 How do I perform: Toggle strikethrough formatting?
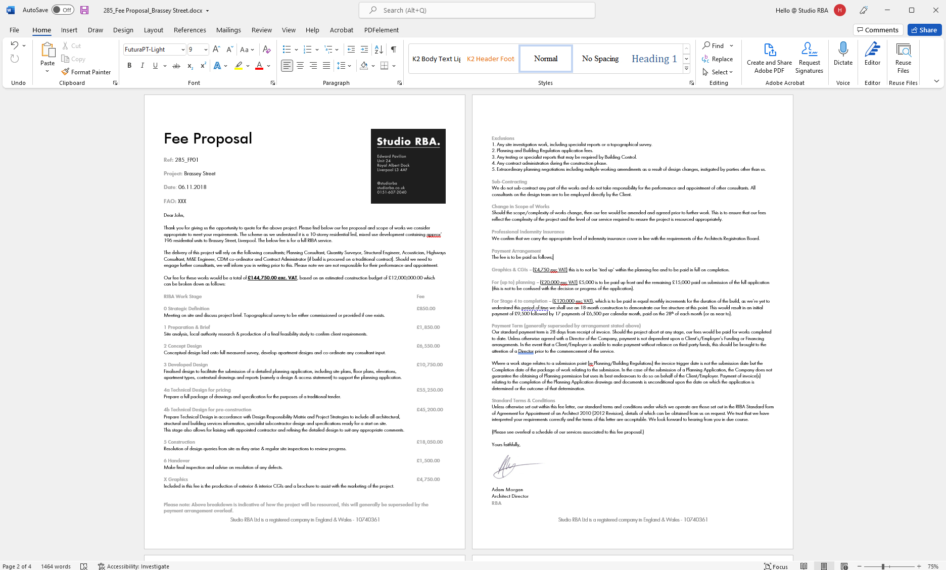pyautogui.click(x=176, y=65)
